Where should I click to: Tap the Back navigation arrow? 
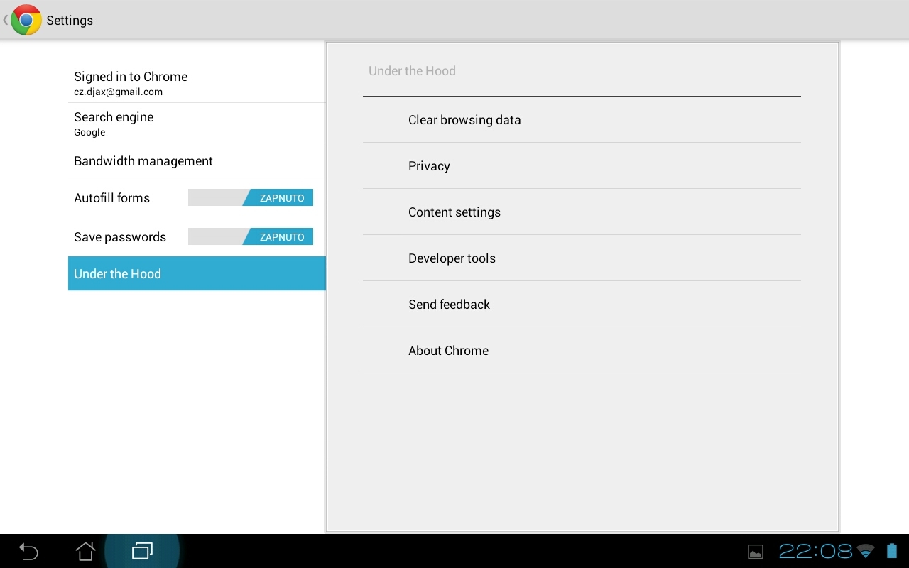[28, 551]
